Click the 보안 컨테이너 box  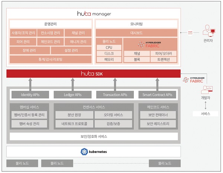(158, 115)
